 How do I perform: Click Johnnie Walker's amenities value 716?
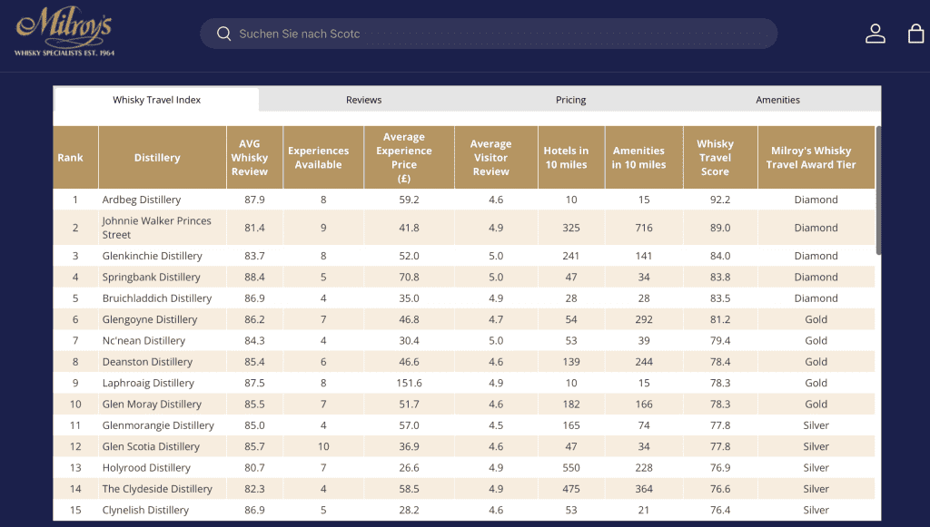point(644,228)
